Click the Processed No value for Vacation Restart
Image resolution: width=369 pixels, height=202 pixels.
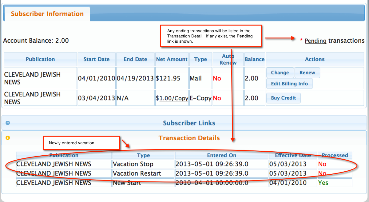tap(322, 173)
